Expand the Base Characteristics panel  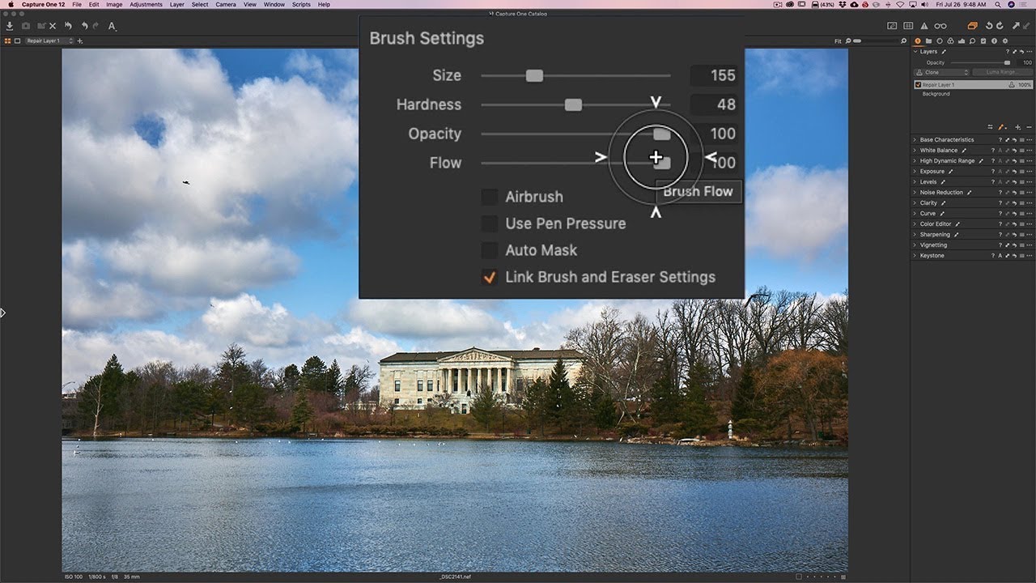tap(915, 140)
